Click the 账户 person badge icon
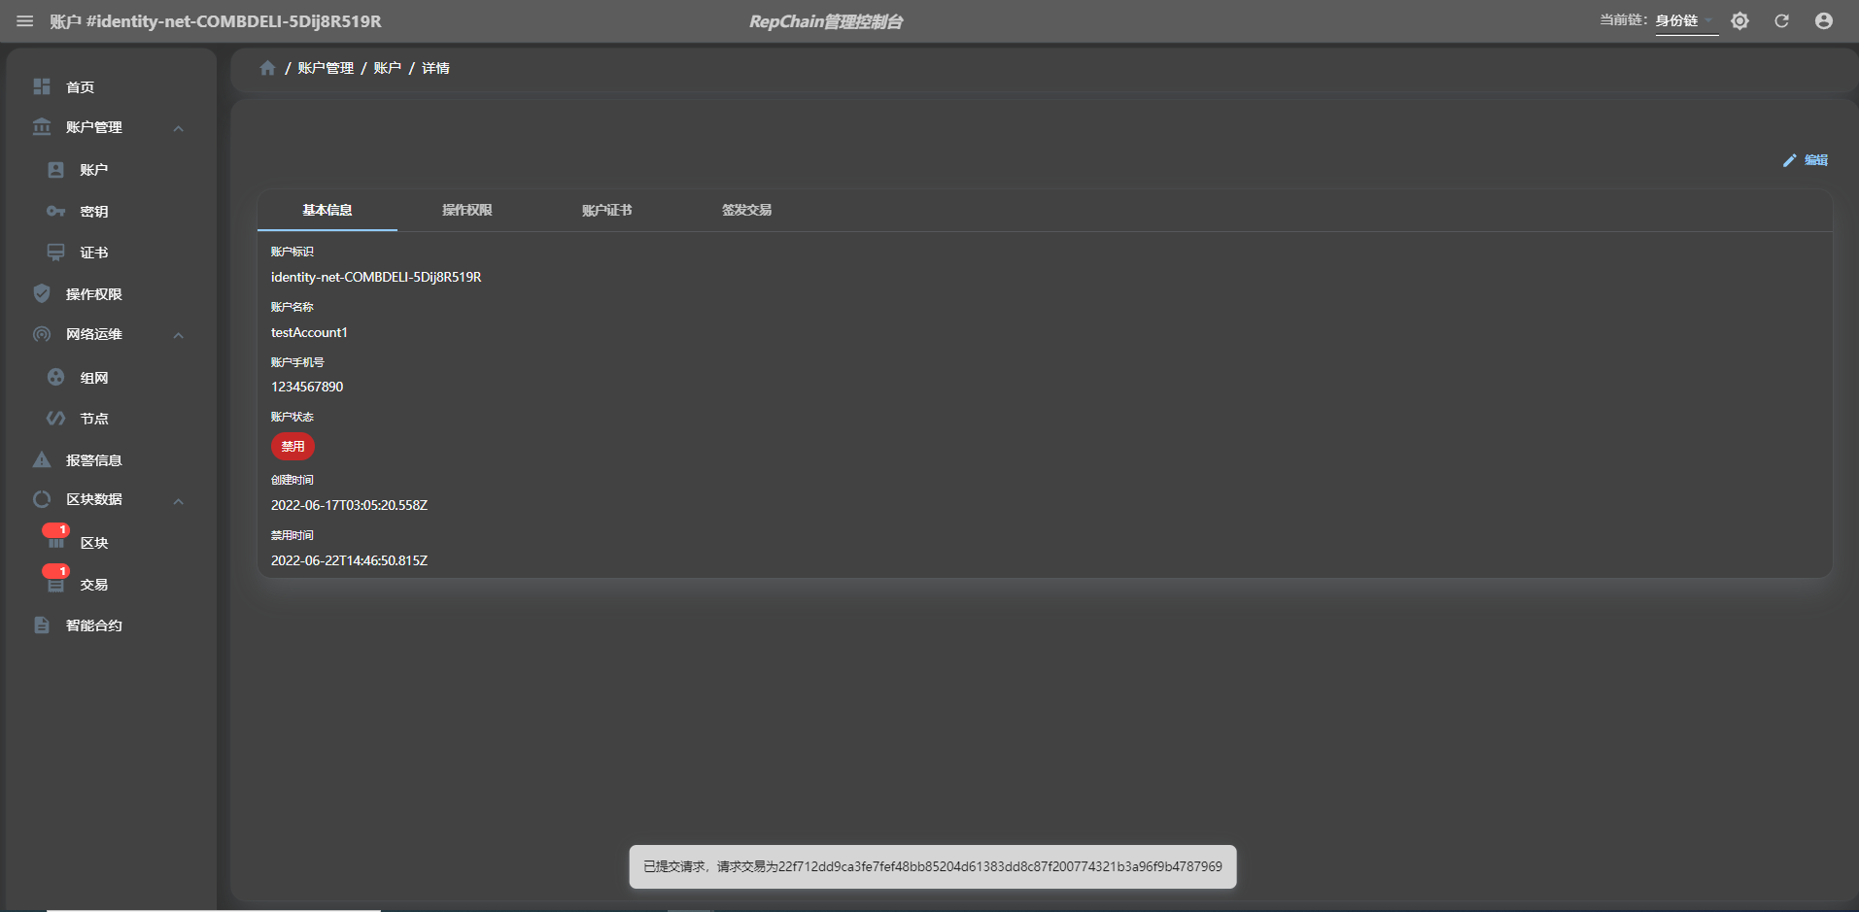Viewport: 1859px width, 912px height. click(56, 170)
